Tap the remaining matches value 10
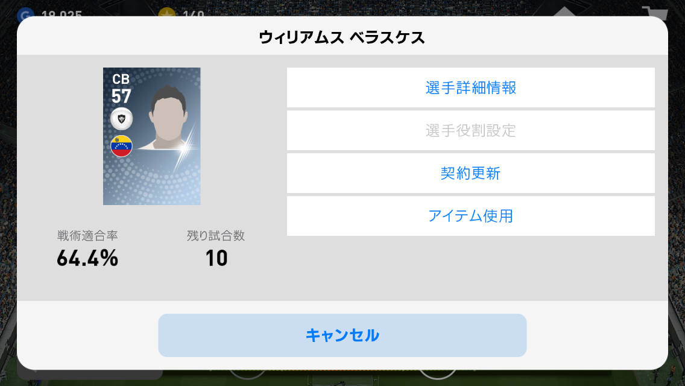The image size is (685, 386). [x=216, y=258]
